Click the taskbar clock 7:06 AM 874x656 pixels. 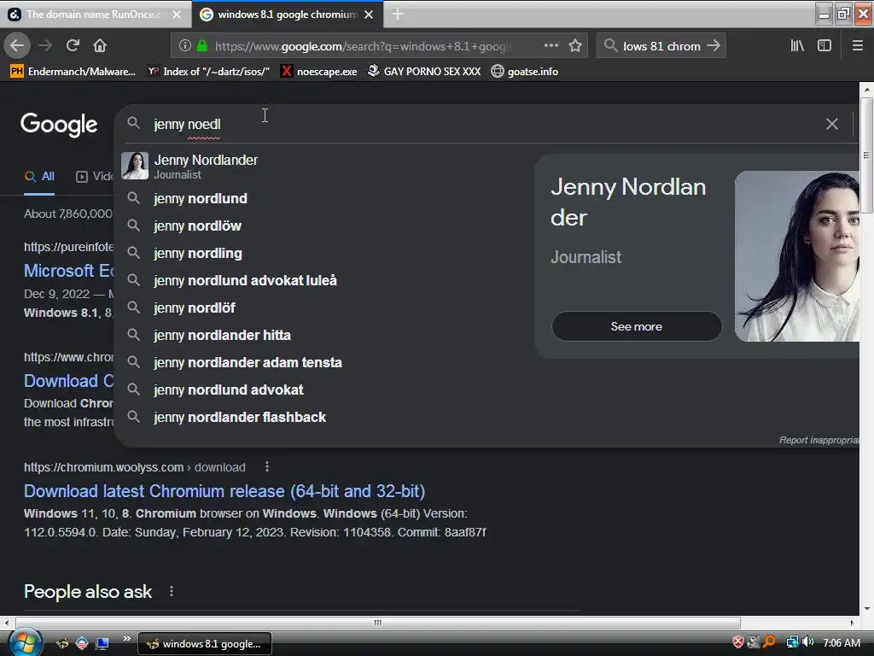[842, 643]
